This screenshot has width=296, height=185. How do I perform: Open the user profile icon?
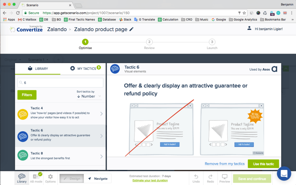[x=249, y=28]
